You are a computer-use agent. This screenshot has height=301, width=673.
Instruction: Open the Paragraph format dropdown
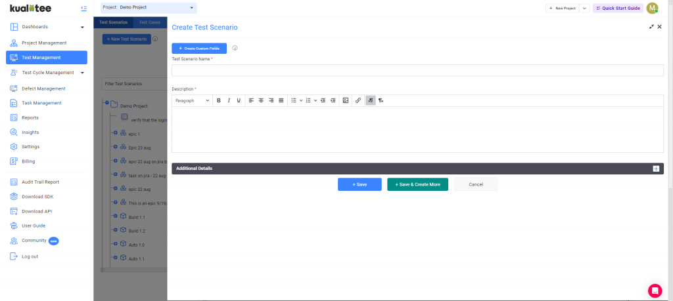193,100
